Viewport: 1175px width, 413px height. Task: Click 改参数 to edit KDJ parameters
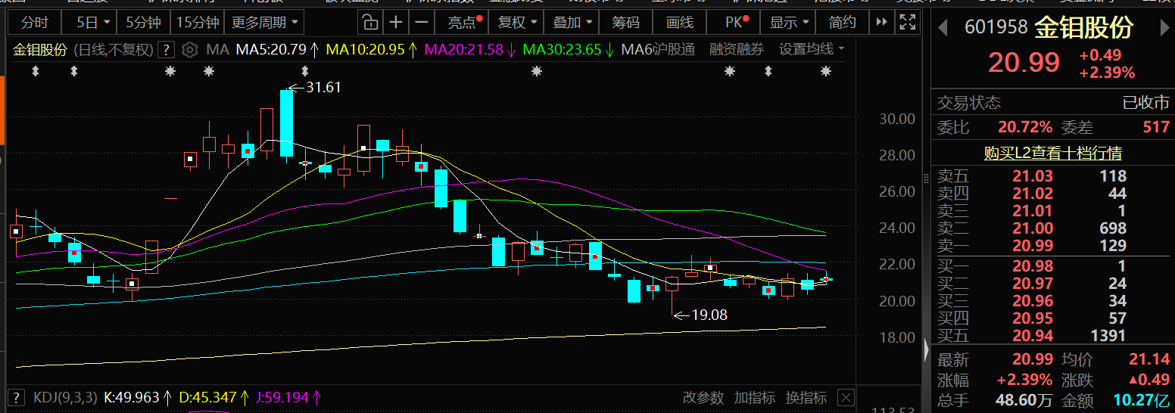(703, 397)
